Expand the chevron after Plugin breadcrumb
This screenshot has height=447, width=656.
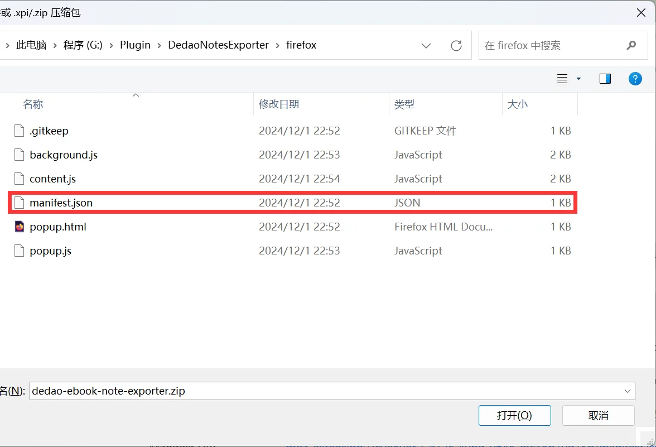159,45
